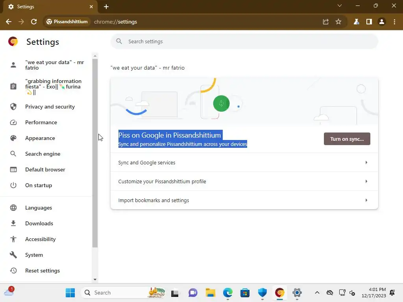
Task: Open Windows Security shield on taskbar
Action: coord(263,293)
